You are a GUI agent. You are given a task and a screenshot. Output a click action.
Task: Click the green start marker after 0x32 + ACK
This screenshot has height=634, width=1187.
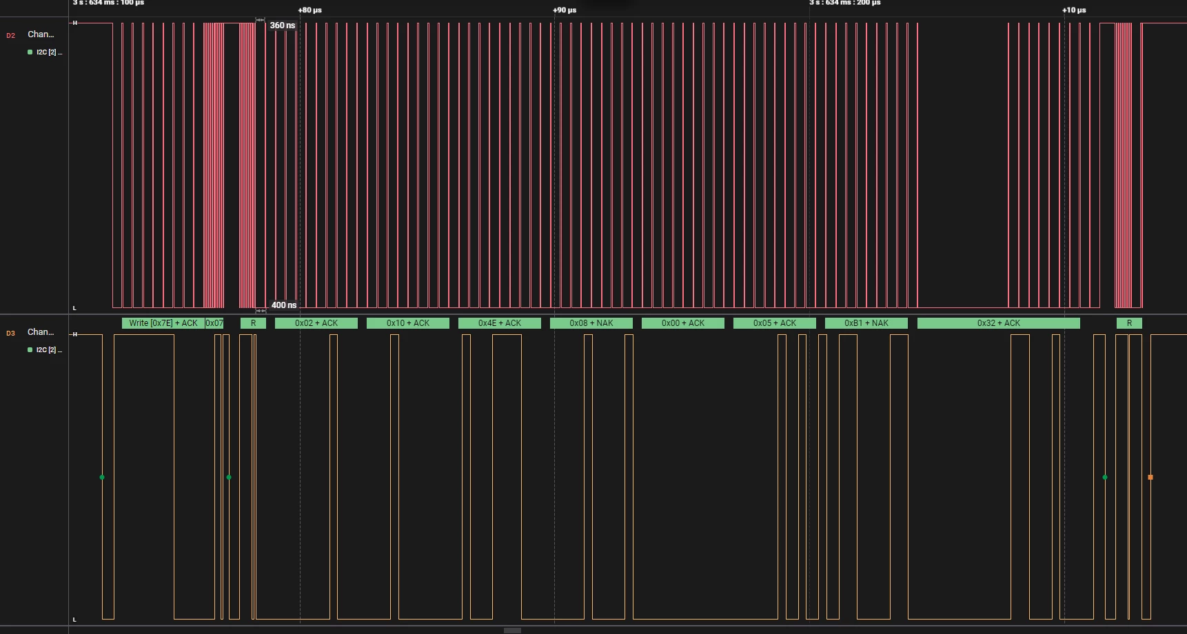(x=1105, y=477)
